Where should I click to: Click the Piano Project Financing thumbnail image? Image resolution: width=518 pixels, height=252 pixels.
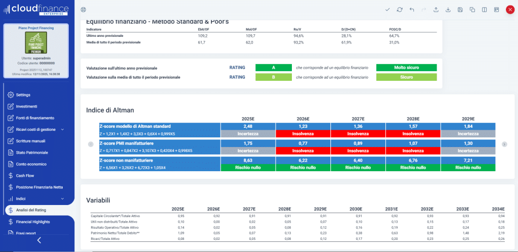point(36,43)
